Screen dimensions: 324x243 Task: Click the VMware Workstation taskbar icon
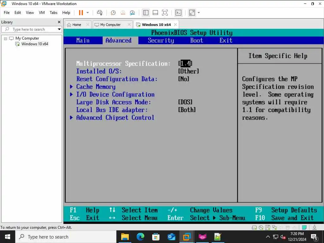pyautogui.click(x=187, y=237)
